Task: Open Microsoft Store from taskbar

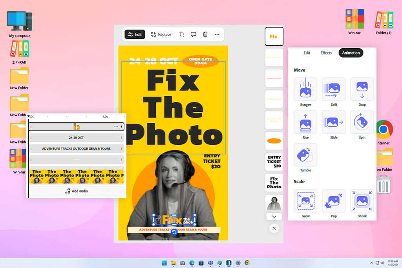Action: [201, 263]
